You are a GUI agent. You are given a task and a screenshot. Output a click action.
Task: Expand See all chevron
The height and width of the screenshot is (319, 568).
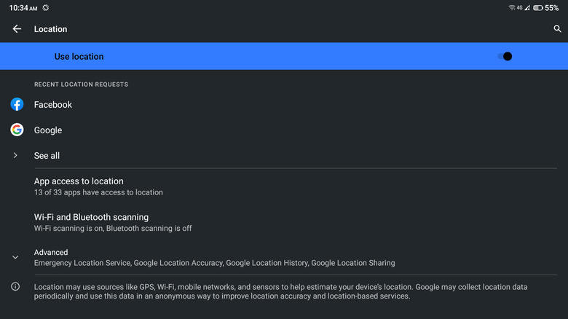pyautogui.click(x=15, y=156)
